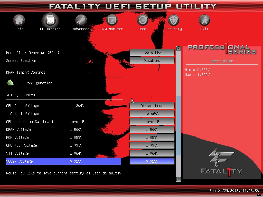Open the Spread Spectrum Disabled dropdown
This screenshot has width=263, height=197.
152,61
